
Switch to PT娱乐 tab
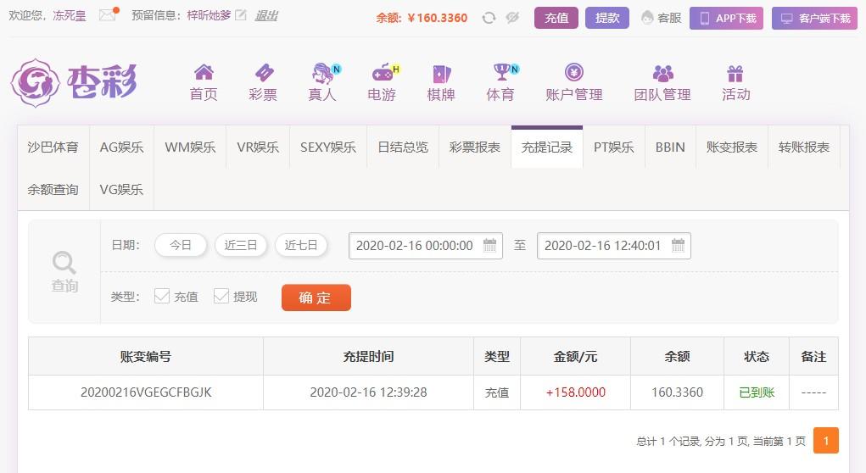[613, 147]
